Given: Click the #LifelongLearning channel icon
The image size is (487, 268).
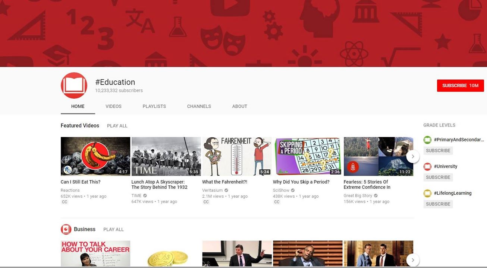Looking at the screenshot, I should point(427,193).
